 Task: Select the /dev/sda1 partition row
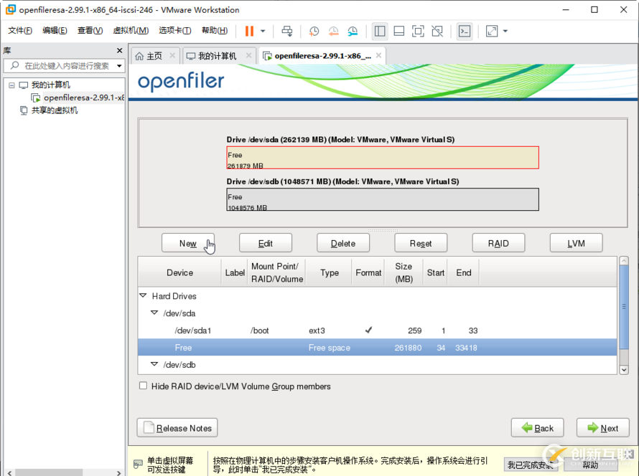click(x=192, y=330)
